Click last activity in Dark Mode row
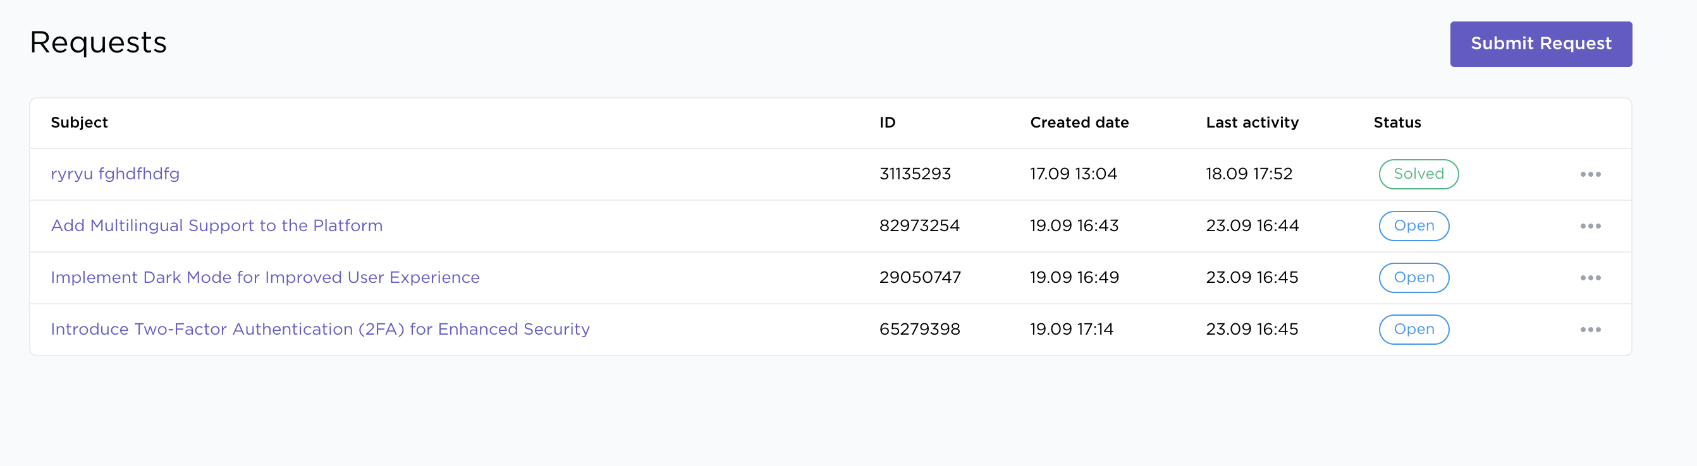Viewport: 1697px width, 466px height. tap(1253, 277)
